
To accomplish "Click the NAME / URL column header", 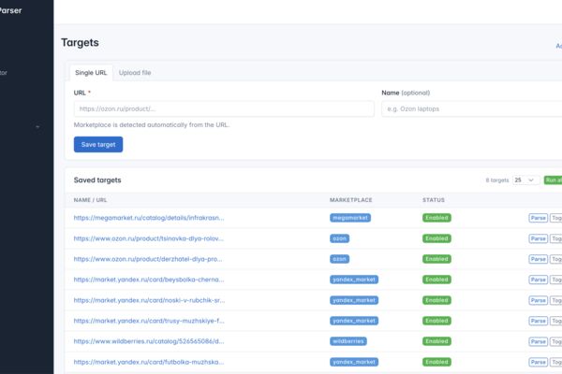I will click(90, 200).
